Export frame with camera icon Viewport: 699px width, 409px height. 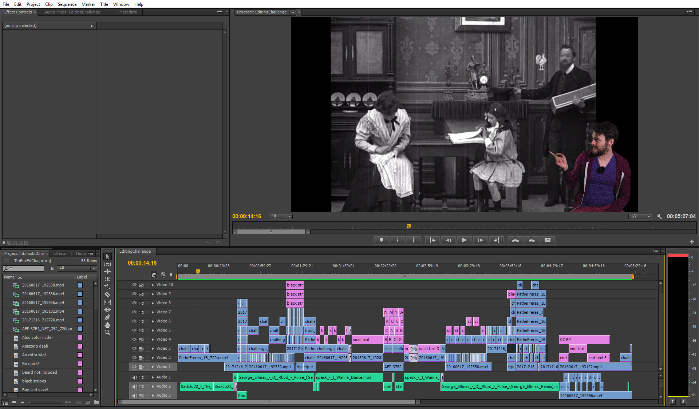click(x=548, y=240)
